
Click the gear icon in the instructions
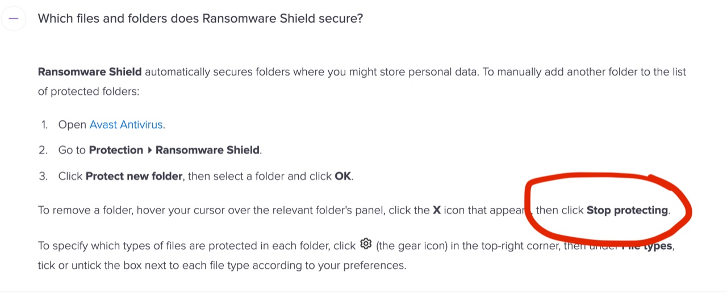365,244
